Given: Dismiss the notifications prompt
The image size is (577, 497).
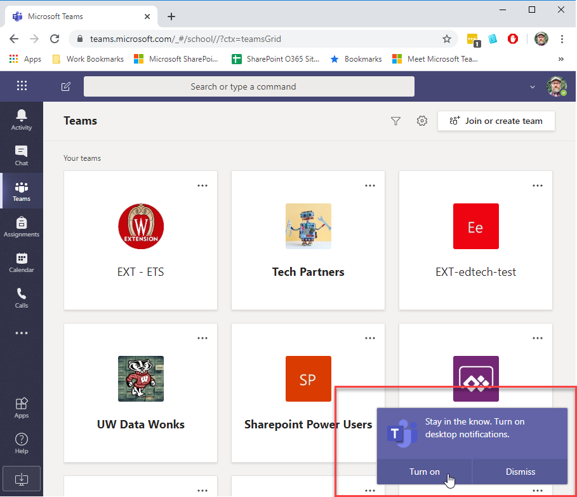Looking at the screenshot, I should click(520, 472).
